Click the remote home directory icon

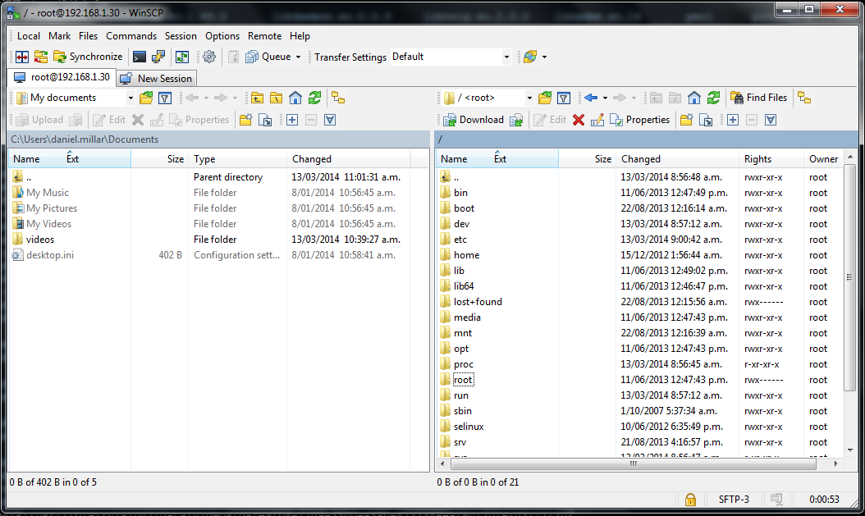694,98
